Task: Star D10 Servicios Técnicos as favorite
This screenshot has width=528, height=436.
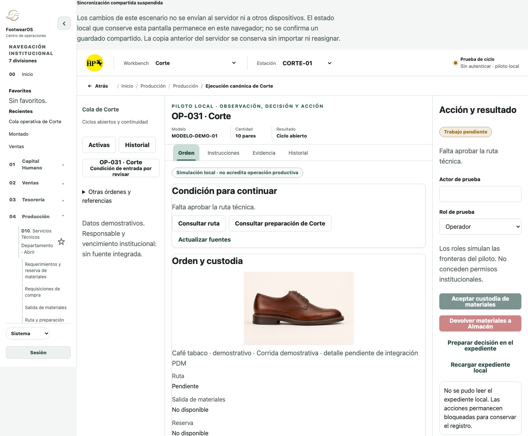Action: point(61,242)
